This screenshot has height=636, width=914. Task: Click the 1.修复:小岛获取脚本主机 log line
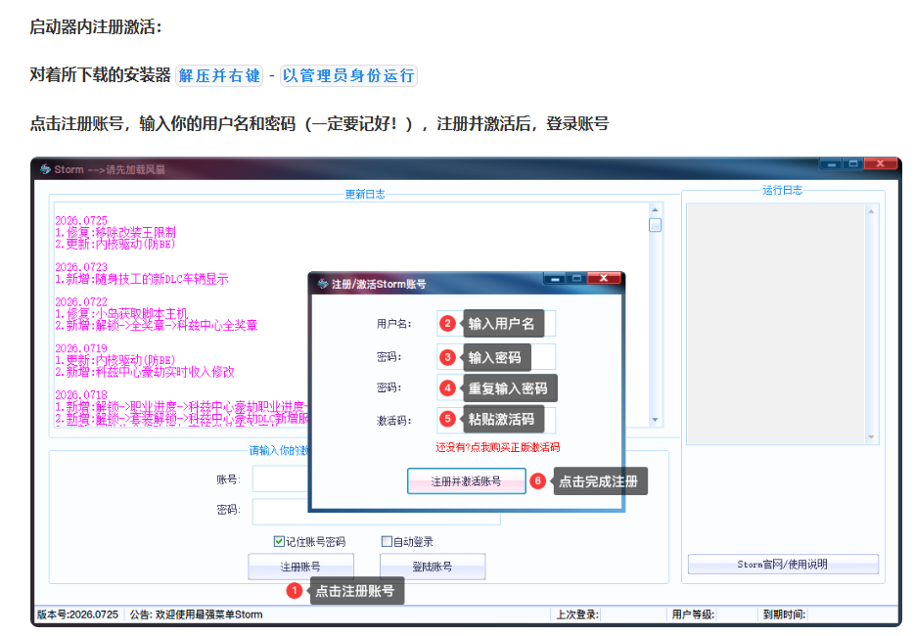pos(121,314)
